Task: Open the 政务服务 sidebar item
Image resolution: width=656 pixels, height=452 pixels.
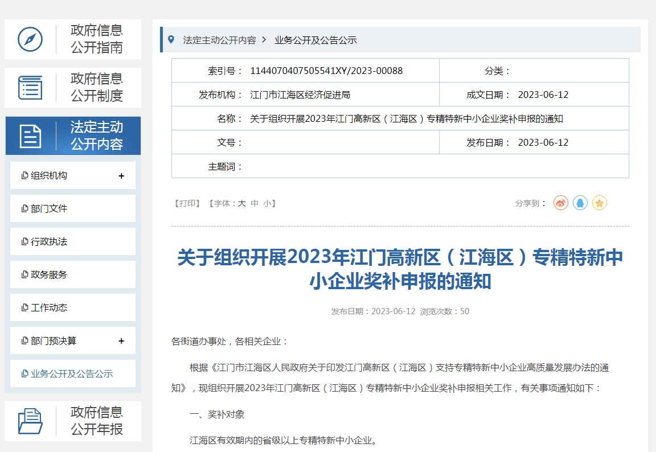Action: pos(49,275)
